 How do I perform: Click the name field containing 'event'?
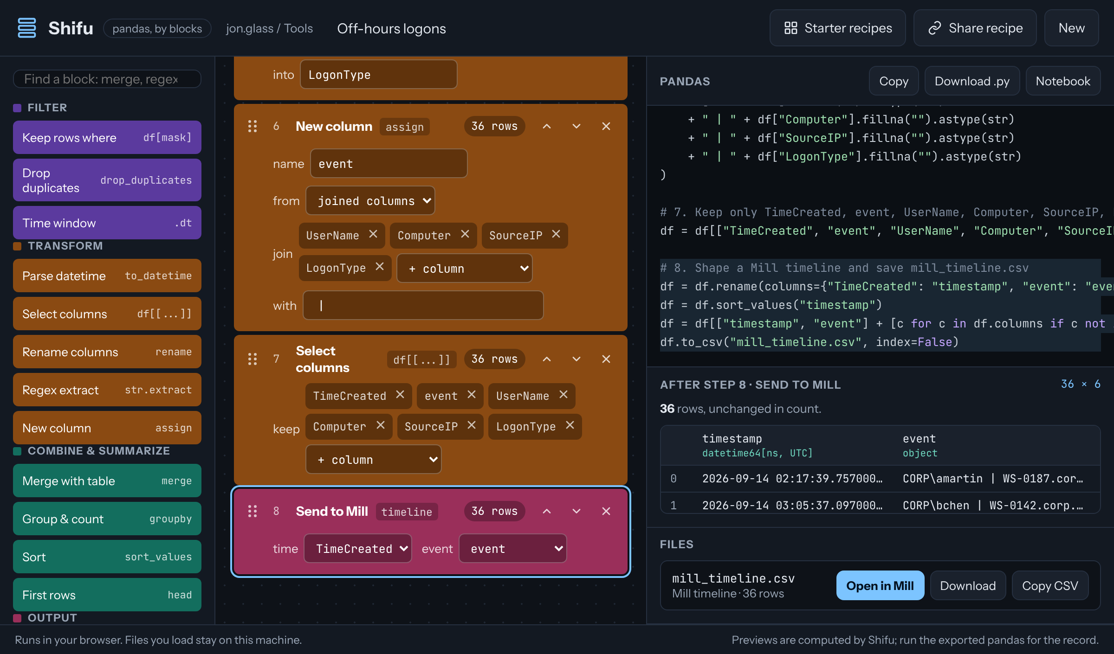click(389, 164)
